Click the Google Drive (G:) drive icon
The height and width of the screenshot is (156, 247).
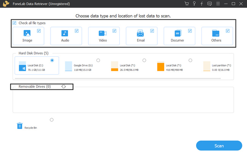point(68,66)
